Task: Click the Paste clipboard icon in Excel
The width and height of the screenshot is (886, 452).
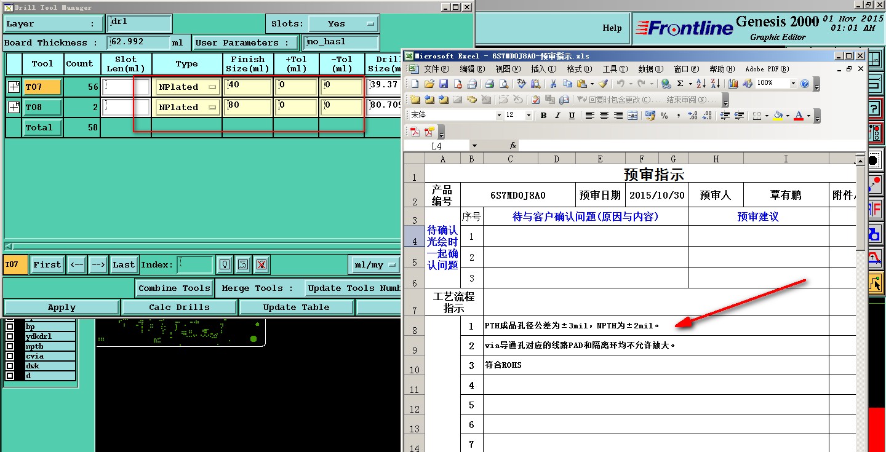Action: 581,84
